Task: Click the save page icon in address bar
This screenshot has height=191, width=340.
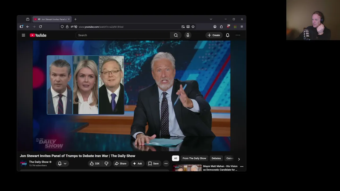Action: [x=188, y=27]
